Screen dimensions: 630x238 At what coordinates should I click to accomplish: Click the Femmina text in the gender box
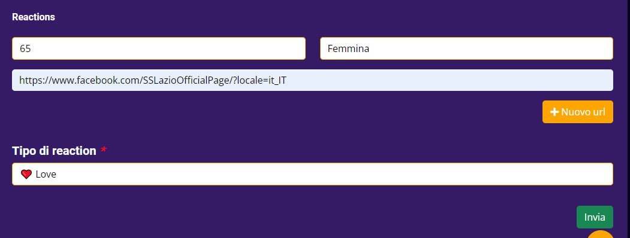pyautogui.click(x=348, y=49)
